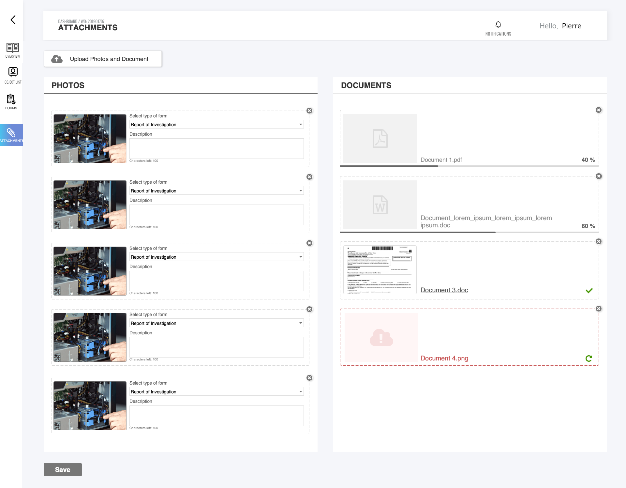Screen dimensions: 626x488
Task: Open the Overview sidebar section
Action: click(13, 50)
